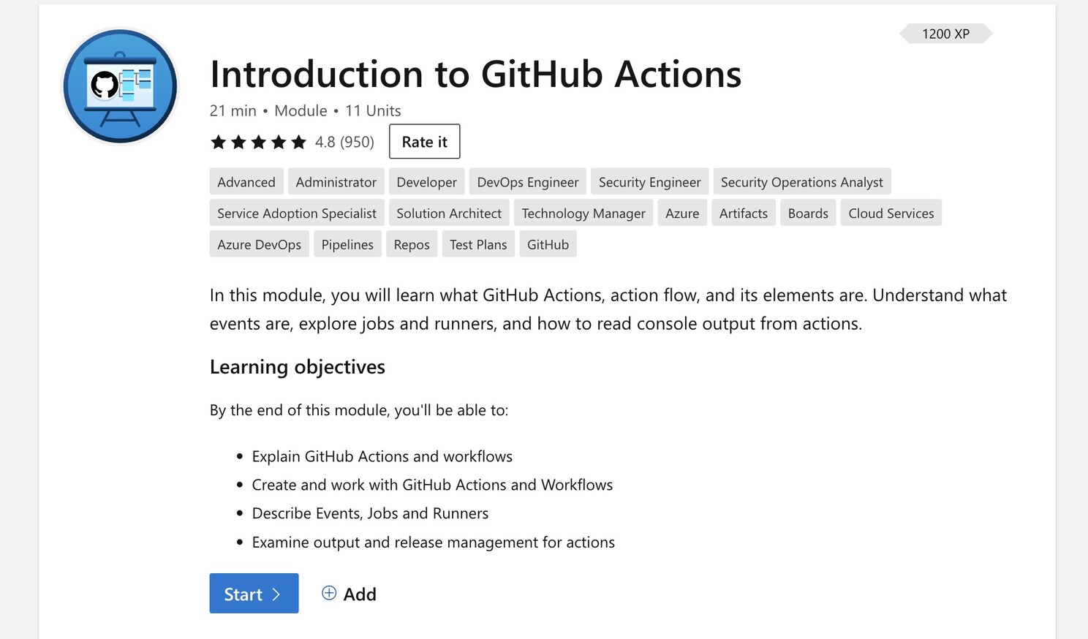The width and height of the screenshot is (1088, 639).
Task: Click the Pipelines tag
Action: tap(347, 245)
